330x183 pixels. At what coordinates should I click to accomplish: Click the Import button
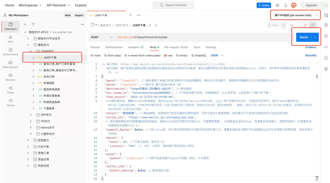click(79, 15)
